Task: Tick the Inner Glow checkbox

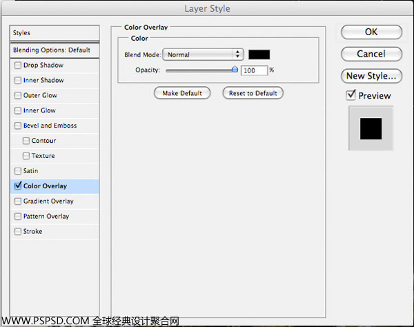Action: point(18,110)
